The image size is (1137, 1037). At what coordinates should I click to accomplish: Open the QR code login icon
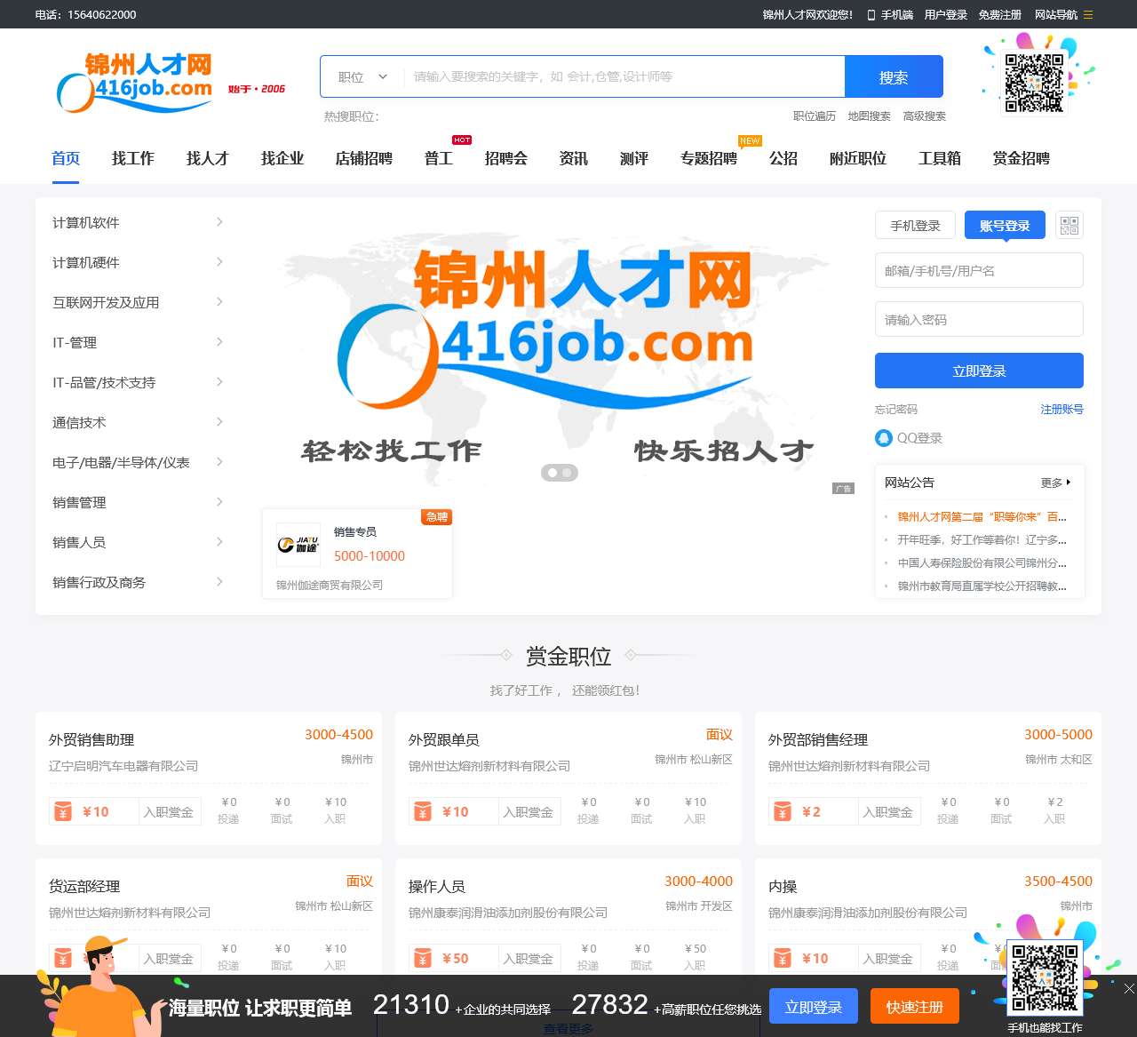point(1069,225)
